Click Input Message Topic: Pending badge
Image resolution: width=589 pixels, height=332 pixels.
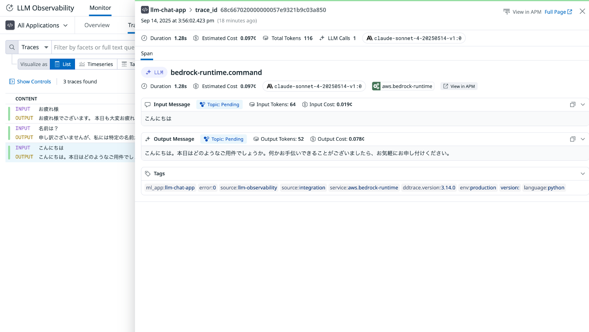click(x=220, y=105)
